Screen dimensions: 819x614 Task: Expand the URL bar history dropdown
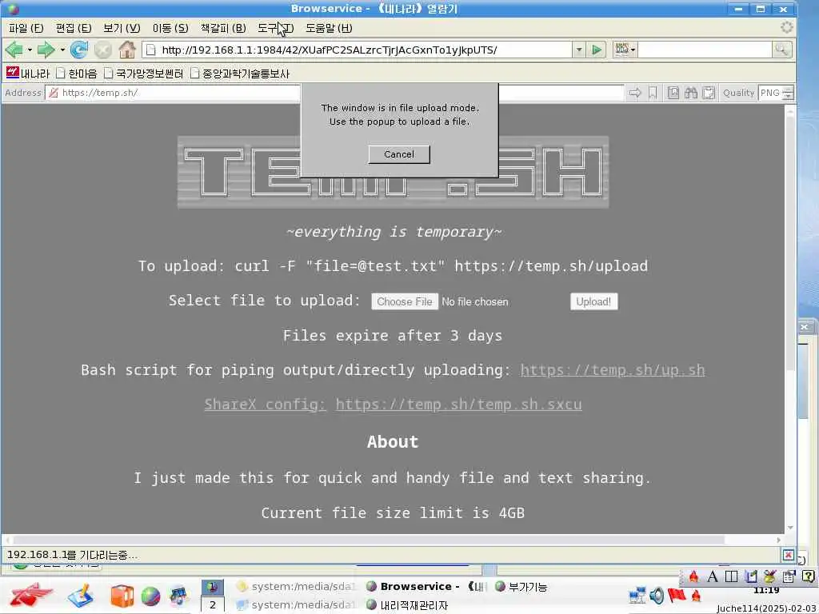pos(579,50)
